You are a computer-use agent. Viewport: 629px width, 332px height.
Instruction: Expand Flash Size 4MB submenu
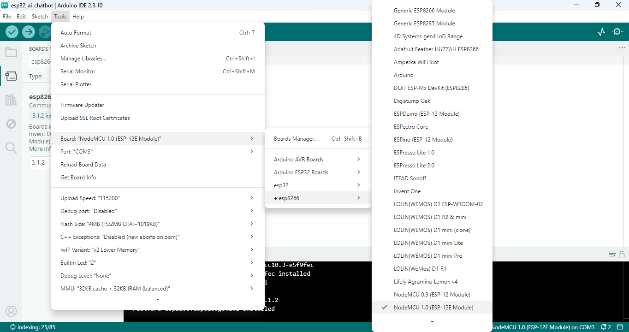(x=158, y=224)
